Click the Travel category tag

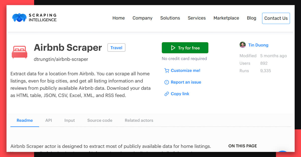(116, 47)
